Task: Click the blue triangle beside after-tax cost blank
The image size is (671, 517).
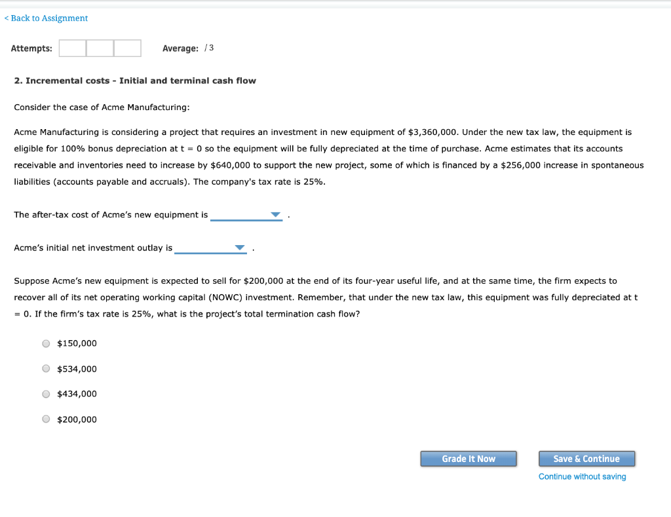Action: [x=275, y=214]
